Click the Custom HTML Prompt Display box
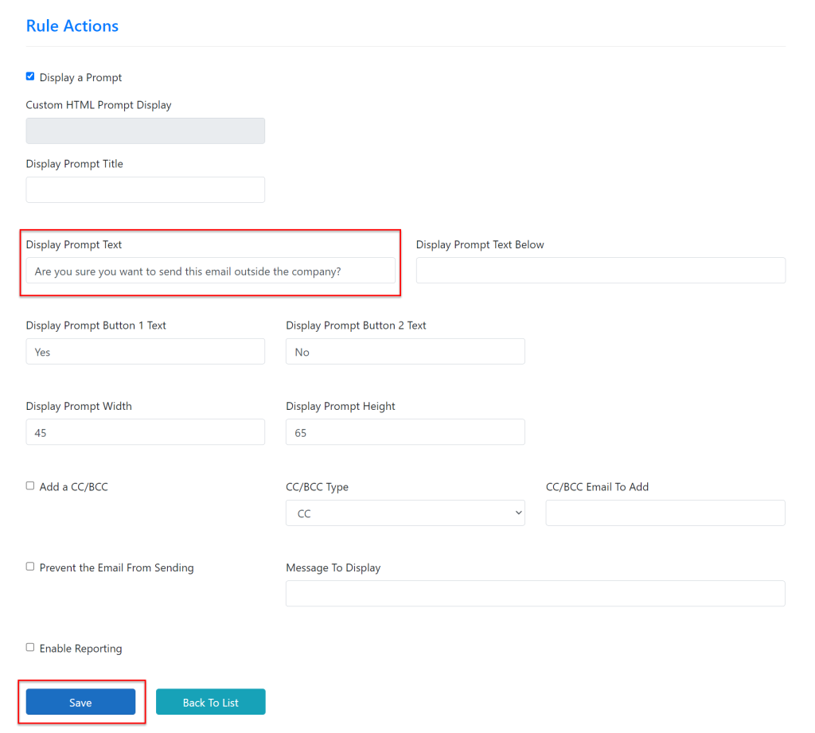The width and height of the screenshot is (815, 733). tap(145, 131)
